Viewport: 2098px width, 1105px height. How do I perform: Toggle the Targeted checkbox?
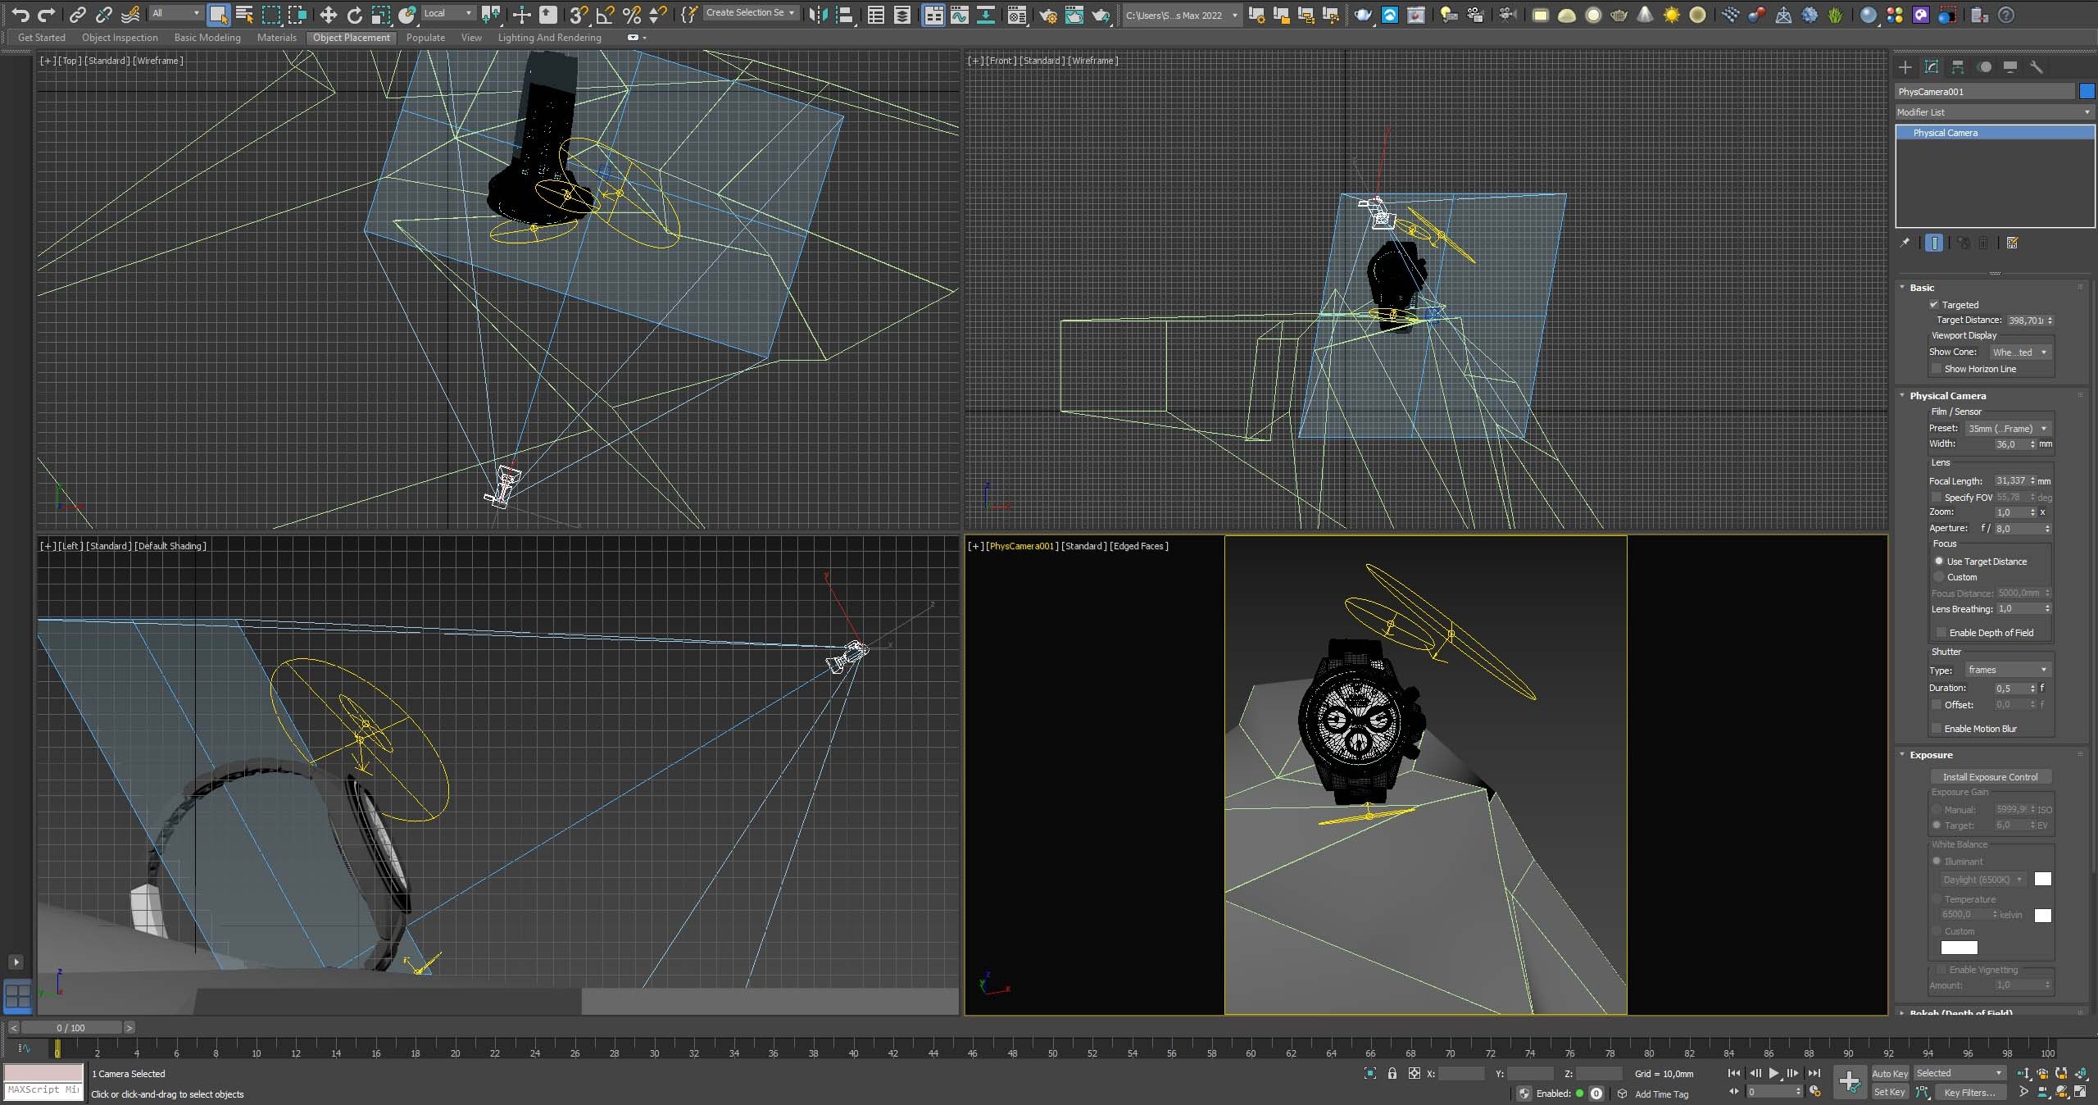pyautogui.click(x=1934, y=305)
